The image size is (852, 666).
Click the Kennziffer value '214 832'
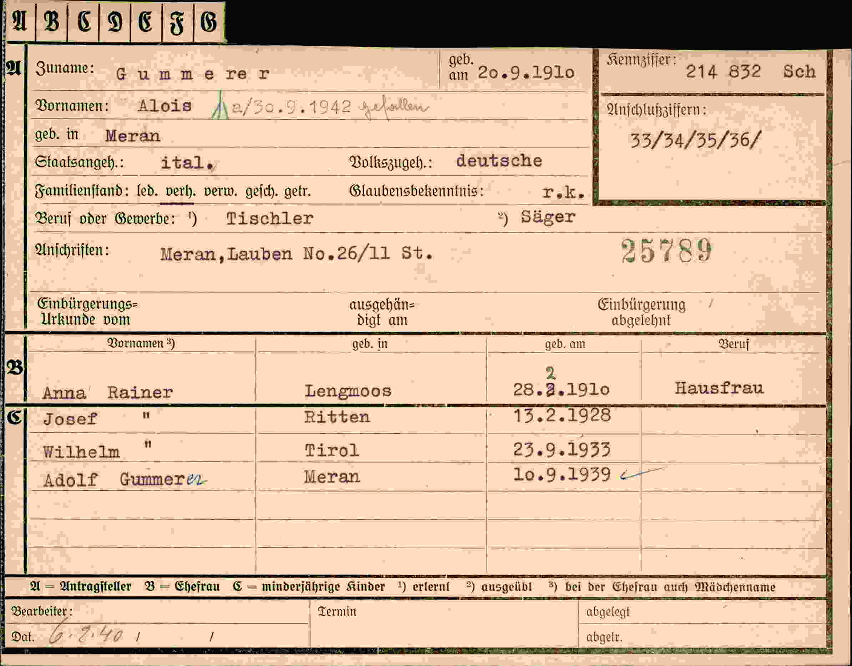click(x=723, y=71)
